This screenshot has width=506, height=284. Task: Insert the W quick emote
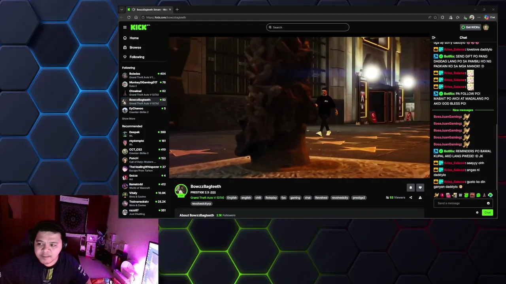[460, 195]
